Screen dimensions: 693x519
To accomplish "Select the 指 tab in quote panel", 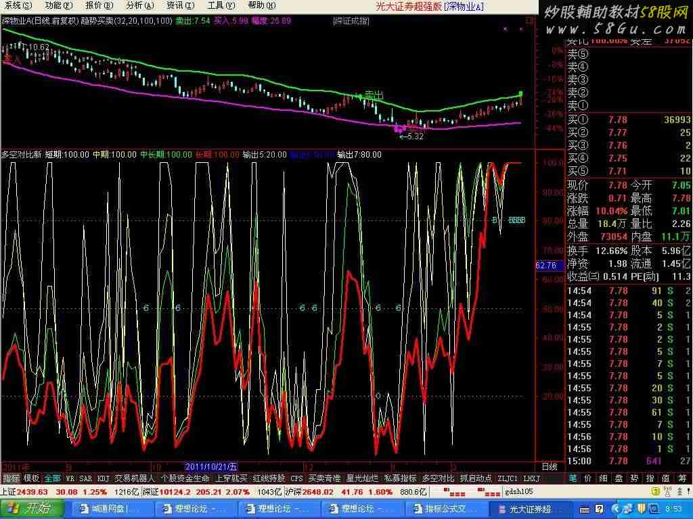I will (650, 478).
